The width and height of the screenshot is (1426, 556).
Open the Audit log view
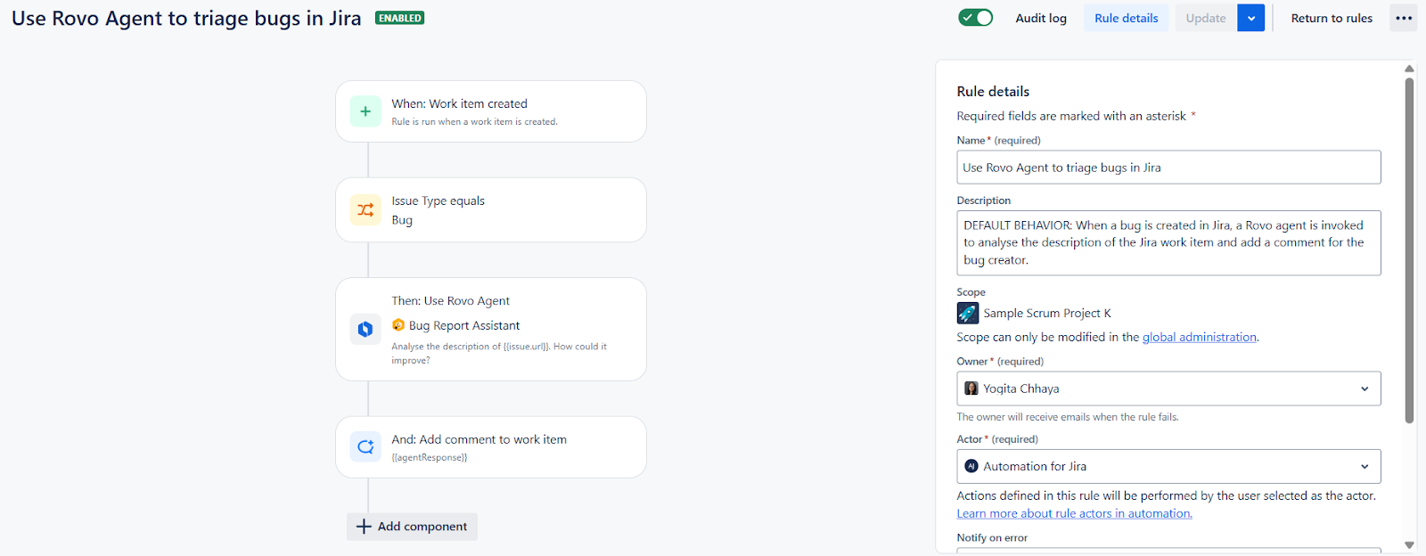pos(1041,18)
